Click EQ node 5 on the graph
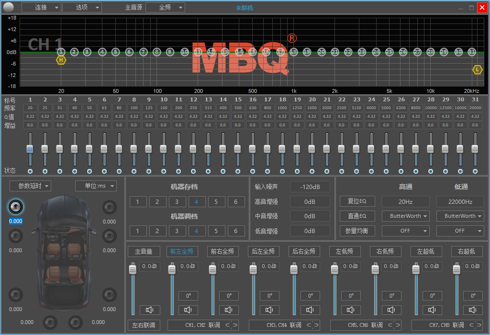This screenshot has width=490, height=335. pos(116,52)
